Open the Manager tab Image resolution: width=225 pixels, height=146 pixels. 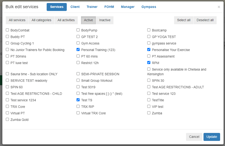(x=128, y=7)
